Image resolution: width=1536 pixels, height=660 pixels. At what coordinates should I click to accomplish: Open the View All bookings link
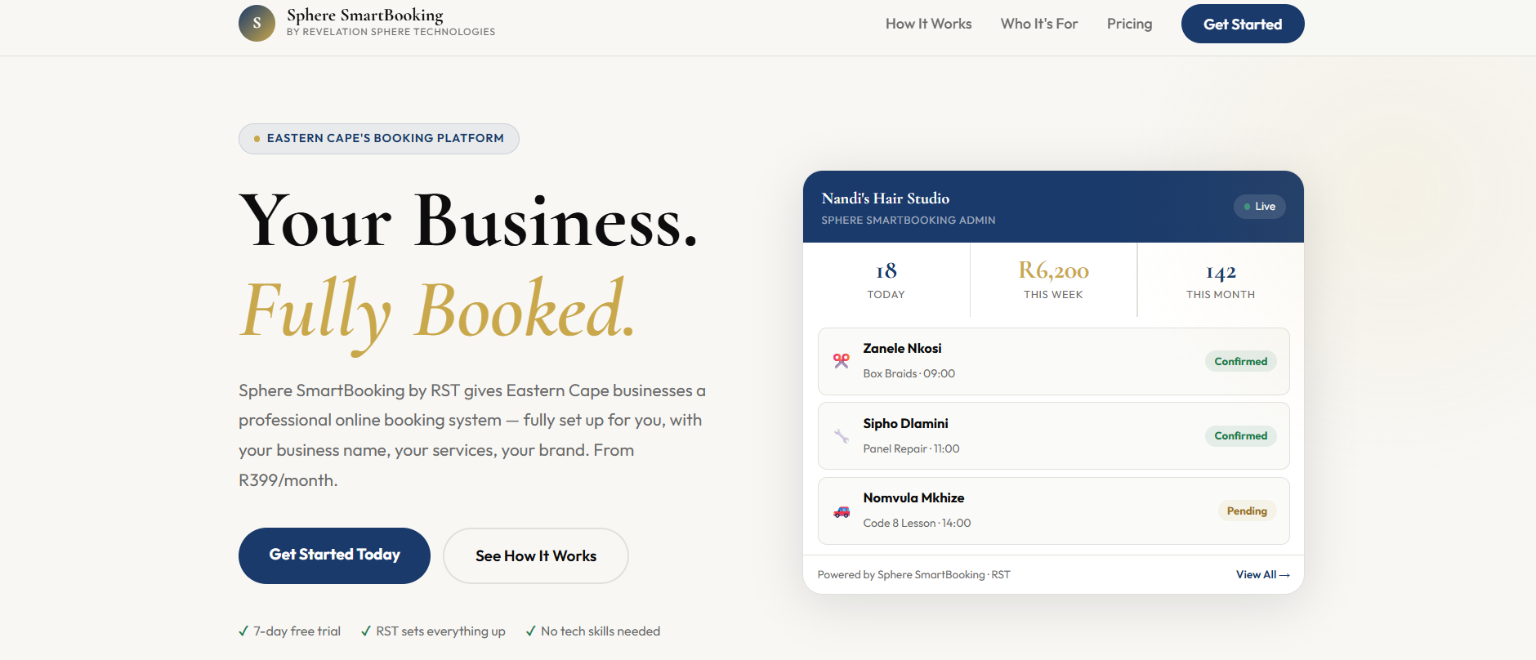(1262, 575)
